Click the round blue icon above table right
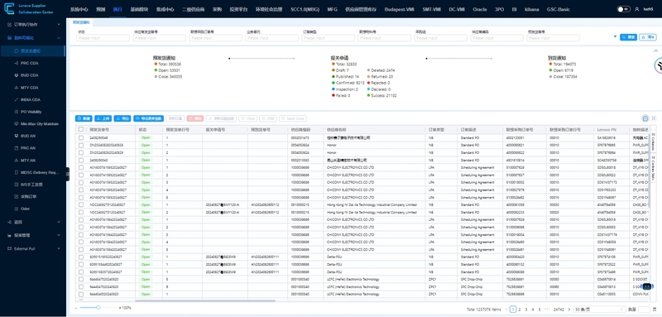This screenshot has width=662, height=317. [x=645, y=118]
